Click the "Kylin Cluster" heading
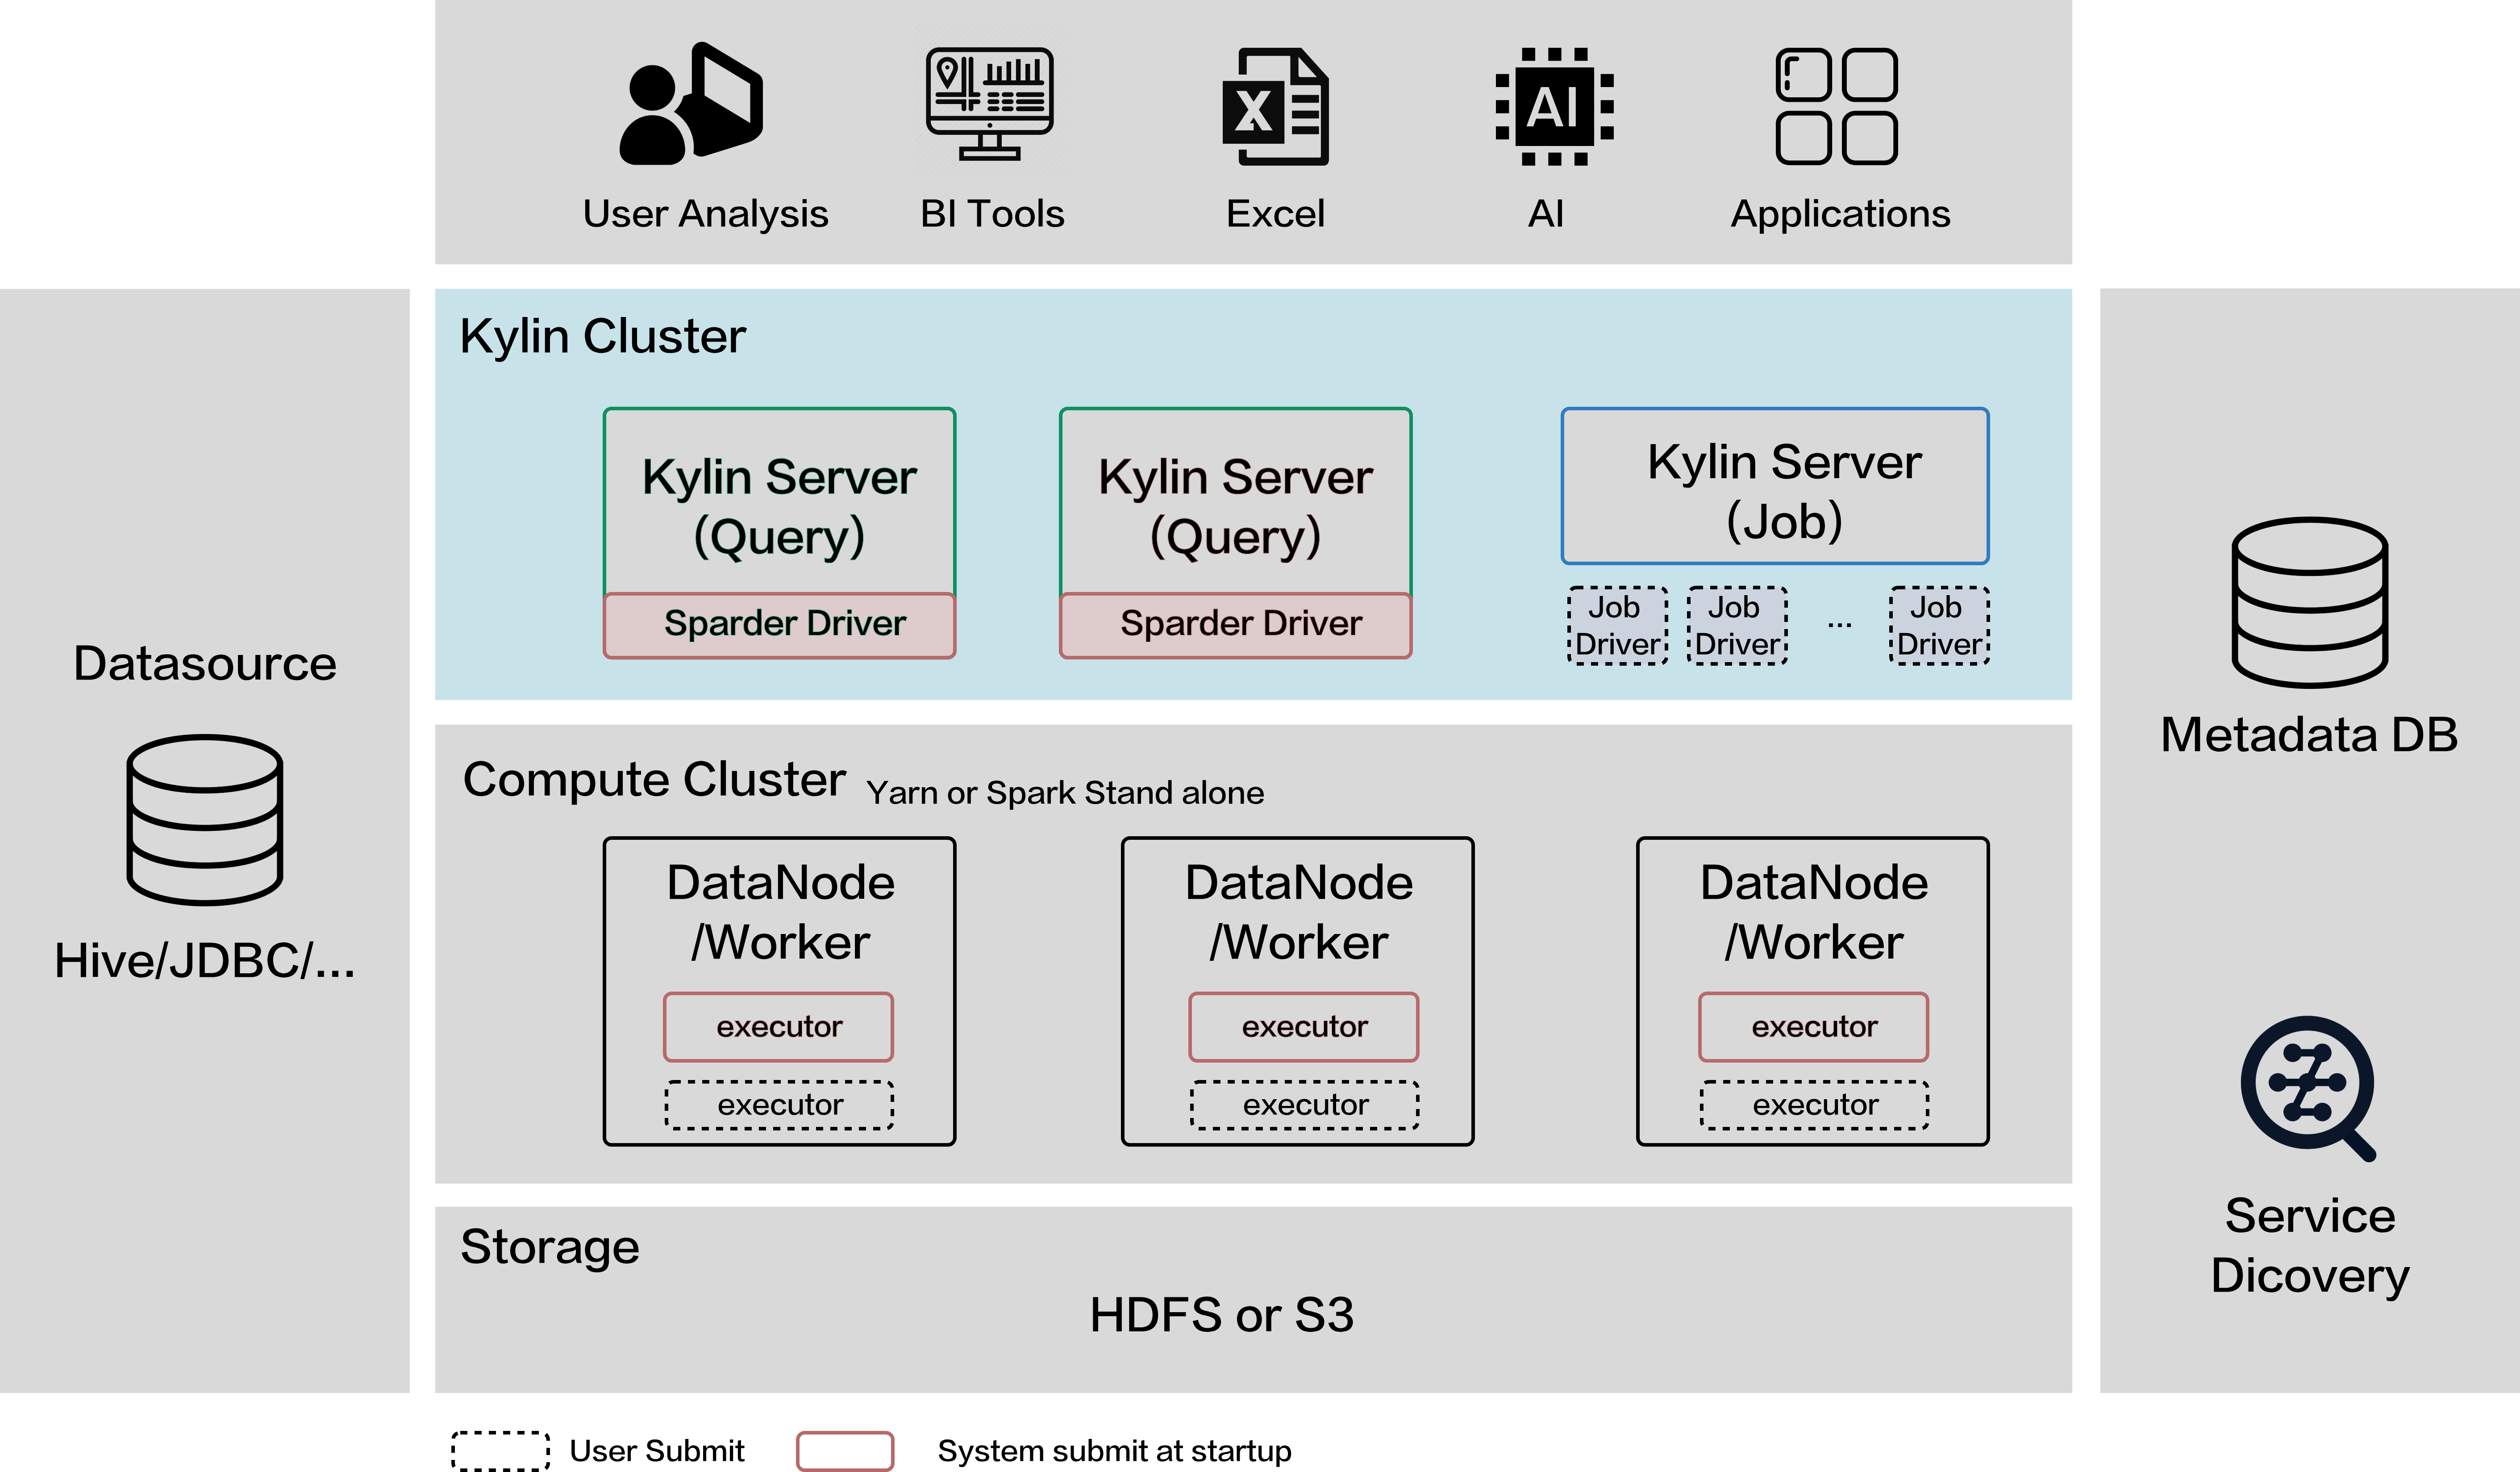The height and width of the screenshot is (1472, 2520). (602, 336)
